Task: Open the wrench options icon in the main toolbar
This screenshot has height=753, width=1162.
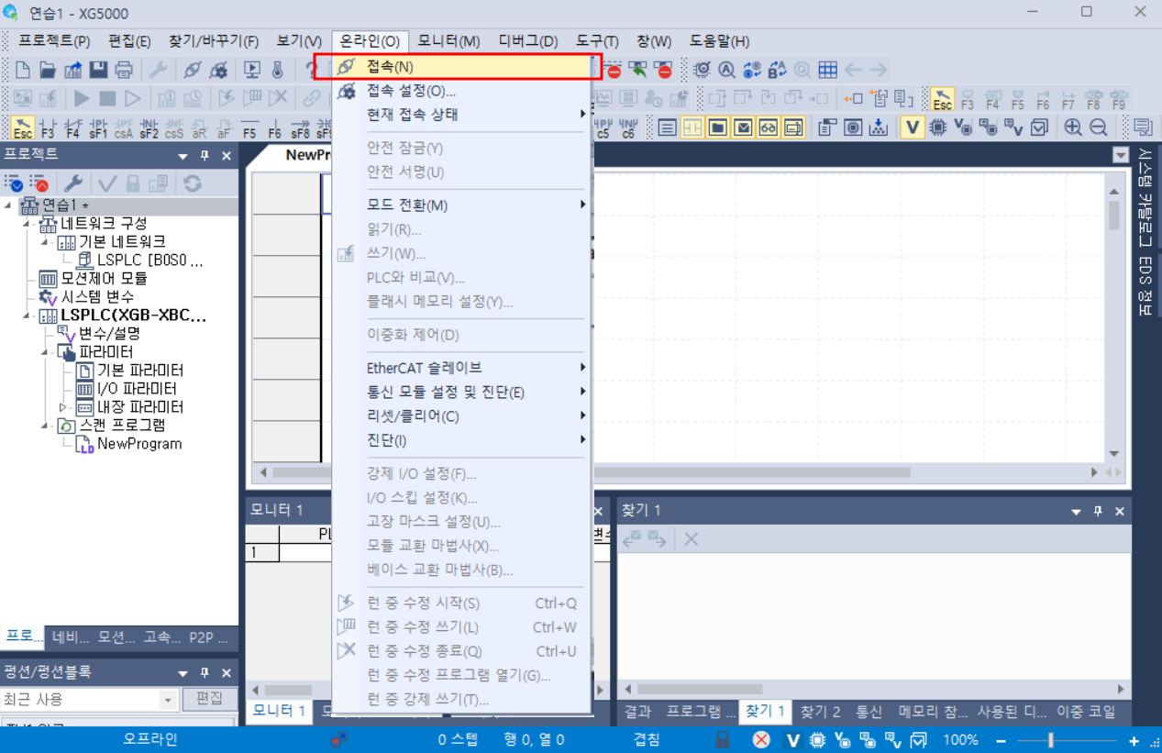Action: pos(158,70)
